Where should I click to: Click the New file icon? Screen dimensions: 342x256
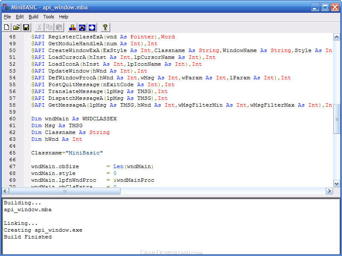pyautogui.click(x=7, y=28)
